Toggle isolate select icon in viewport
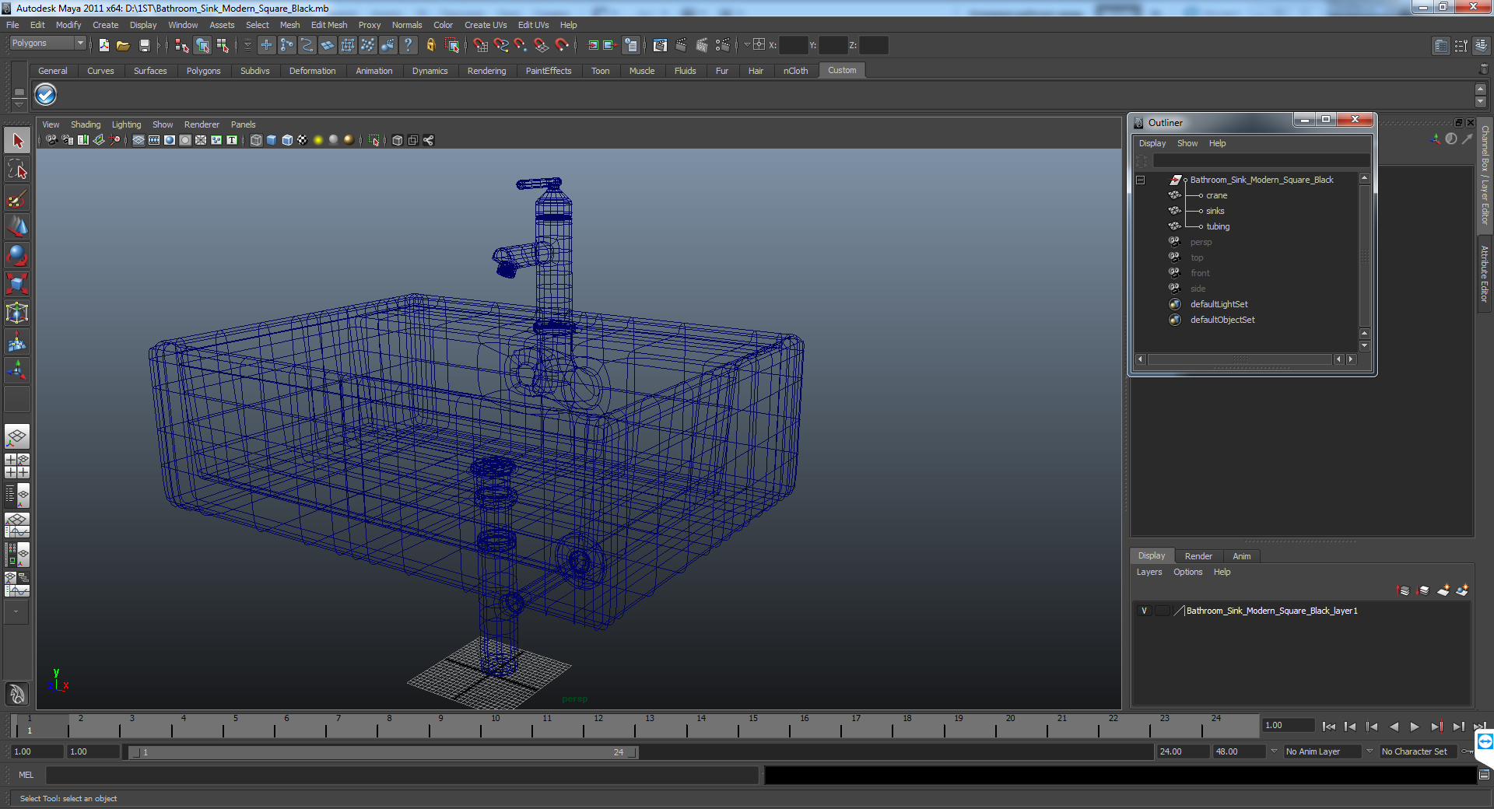 (374, 140)
